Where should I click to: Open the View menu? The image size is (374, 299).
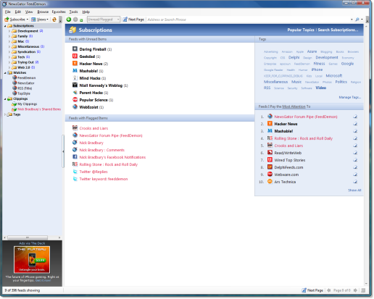pos(29,12)
